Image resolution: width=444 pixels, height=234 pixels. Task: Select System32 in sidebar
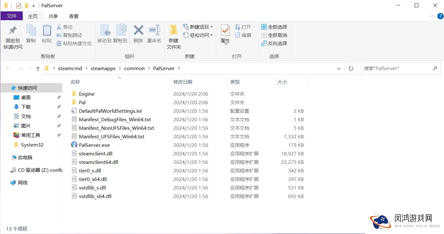pyautogui.click(x=32, y=145)
